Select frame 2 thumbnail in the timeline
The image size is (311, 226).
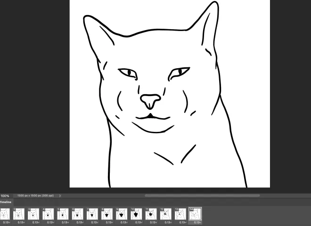(19, 214)
